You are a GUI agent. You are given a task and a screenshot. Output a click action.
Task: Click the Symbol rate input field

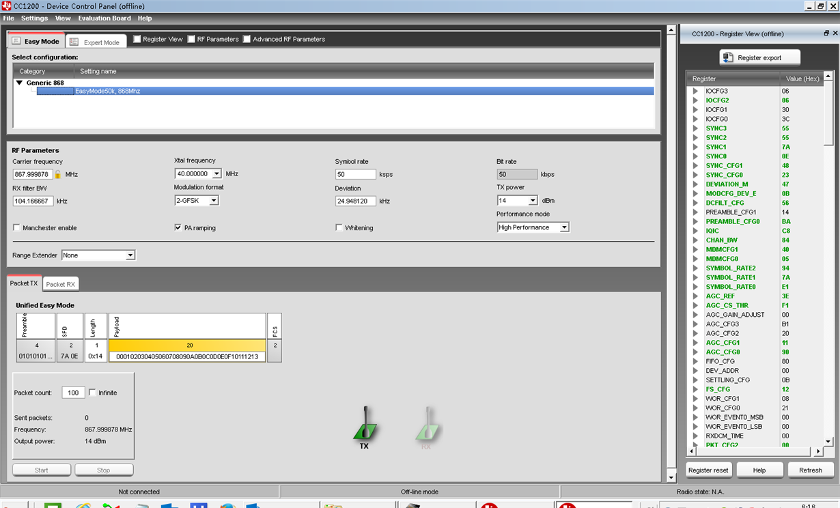[x=355, y=174]
